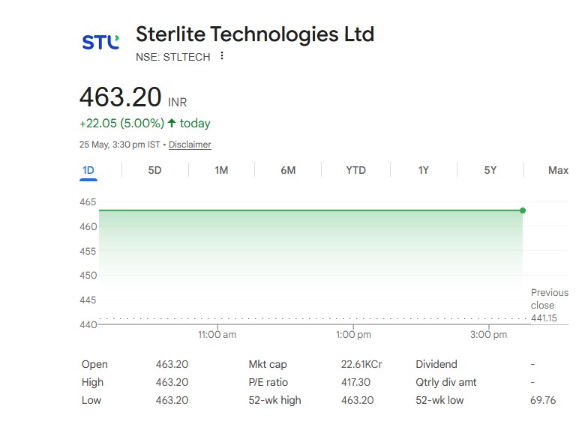579x433 pixels.
Task: Select the 1Y range tab
Action: tap(424, 170)
